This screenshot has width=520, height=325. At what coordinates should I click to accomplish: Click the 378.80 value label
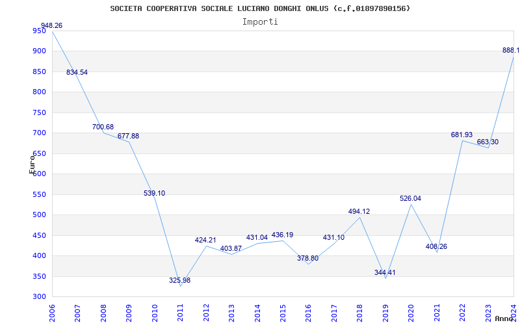pyautogui.click(x=307, y=258)
